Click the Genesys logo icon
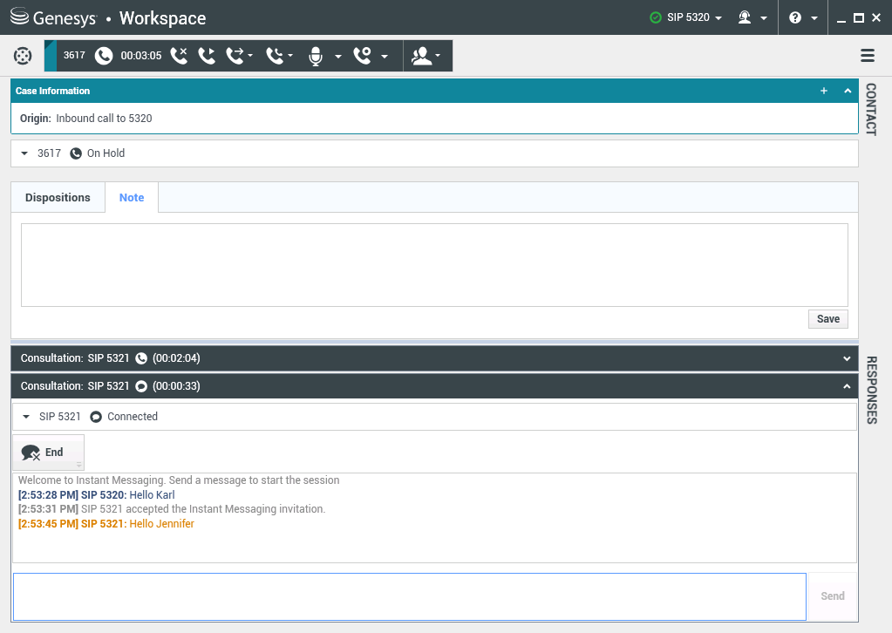The image size is (892, 633). click(19, 17)
